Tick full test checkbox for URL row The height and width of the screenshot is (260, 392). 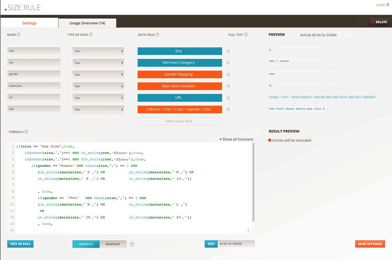tap(228, 98)
